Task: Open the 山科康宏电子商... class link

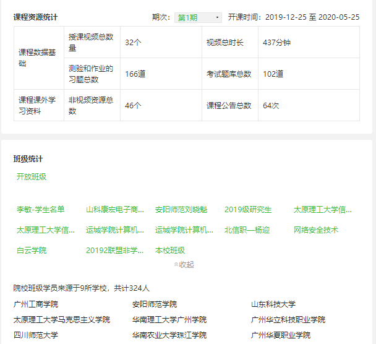Action: click(115, 210)
